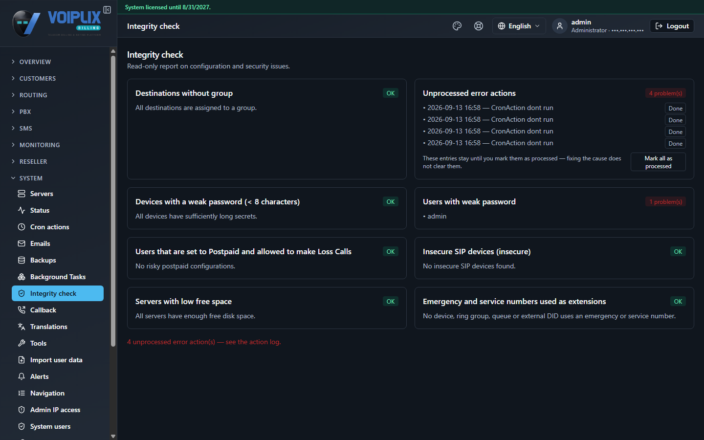Click the help lifebuoy icon
The width and height of the screenshot is (704, 440).
[x=479, y=26]
